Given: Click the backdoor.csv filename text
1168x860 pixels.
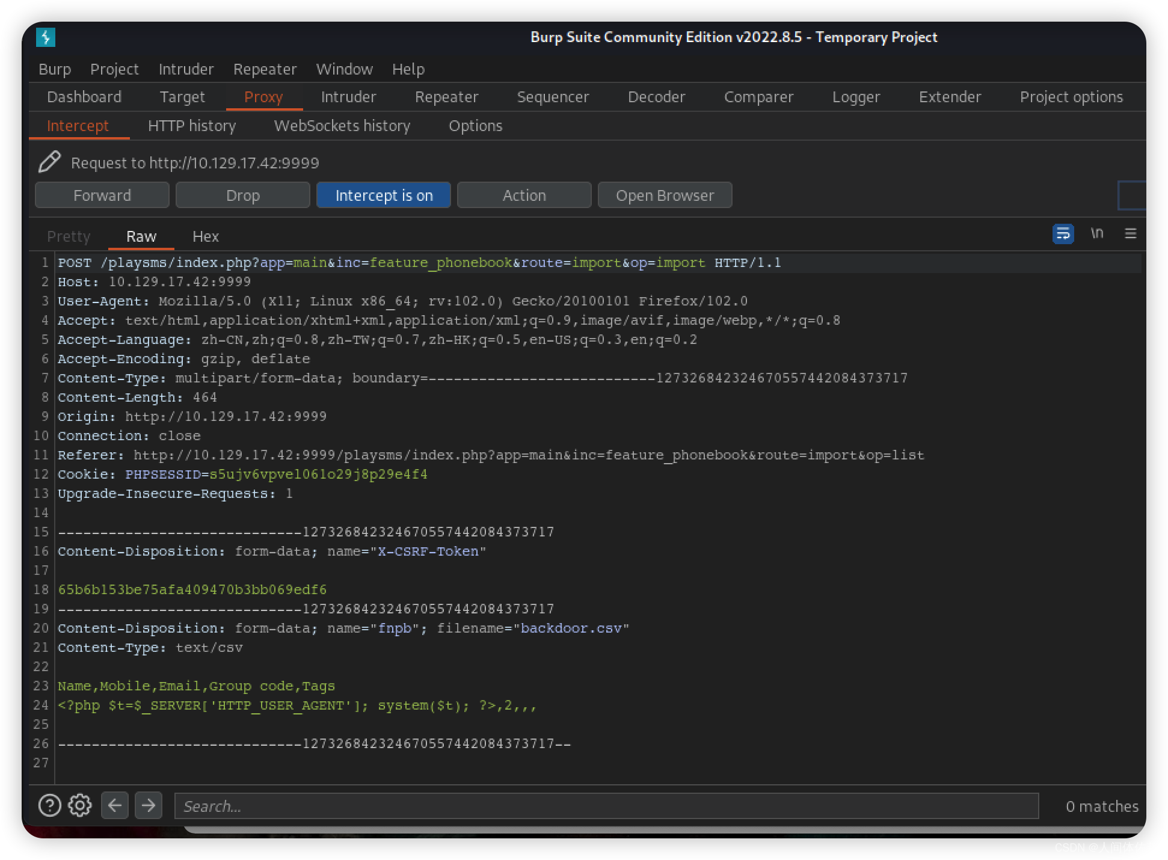Looking at the screenshot, I should [x=571, y=628].
